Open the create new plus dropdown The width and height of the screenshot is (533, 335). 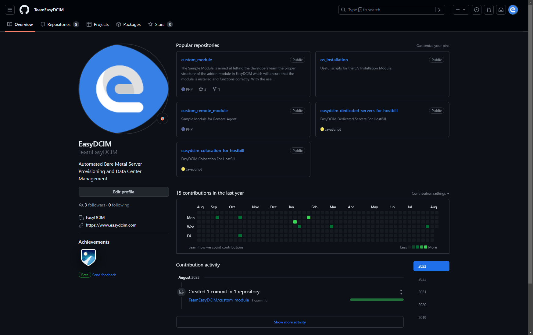461,10
